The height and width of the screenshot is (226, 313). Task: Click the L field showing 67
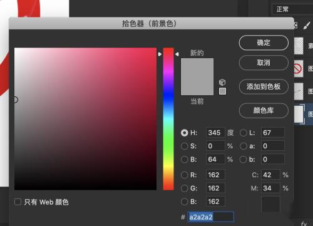tap(273, 133)
